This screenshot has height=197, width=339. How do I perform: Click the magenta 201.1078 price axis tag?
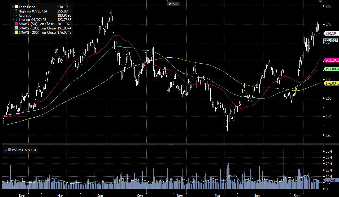(x=331, y=60)
